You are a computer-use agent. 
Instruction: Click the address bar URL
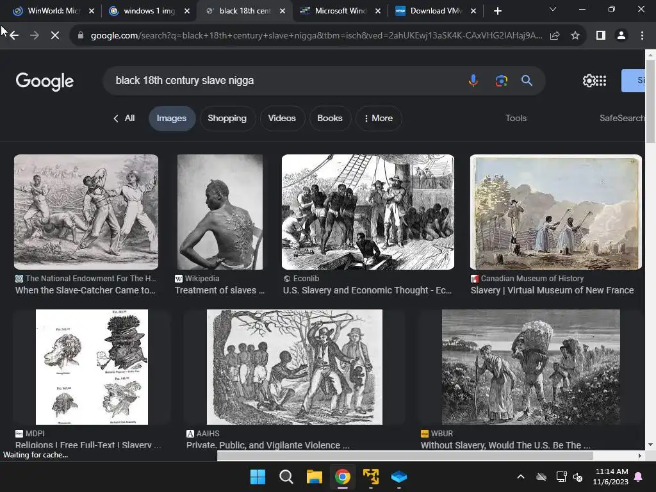[316, 36]
